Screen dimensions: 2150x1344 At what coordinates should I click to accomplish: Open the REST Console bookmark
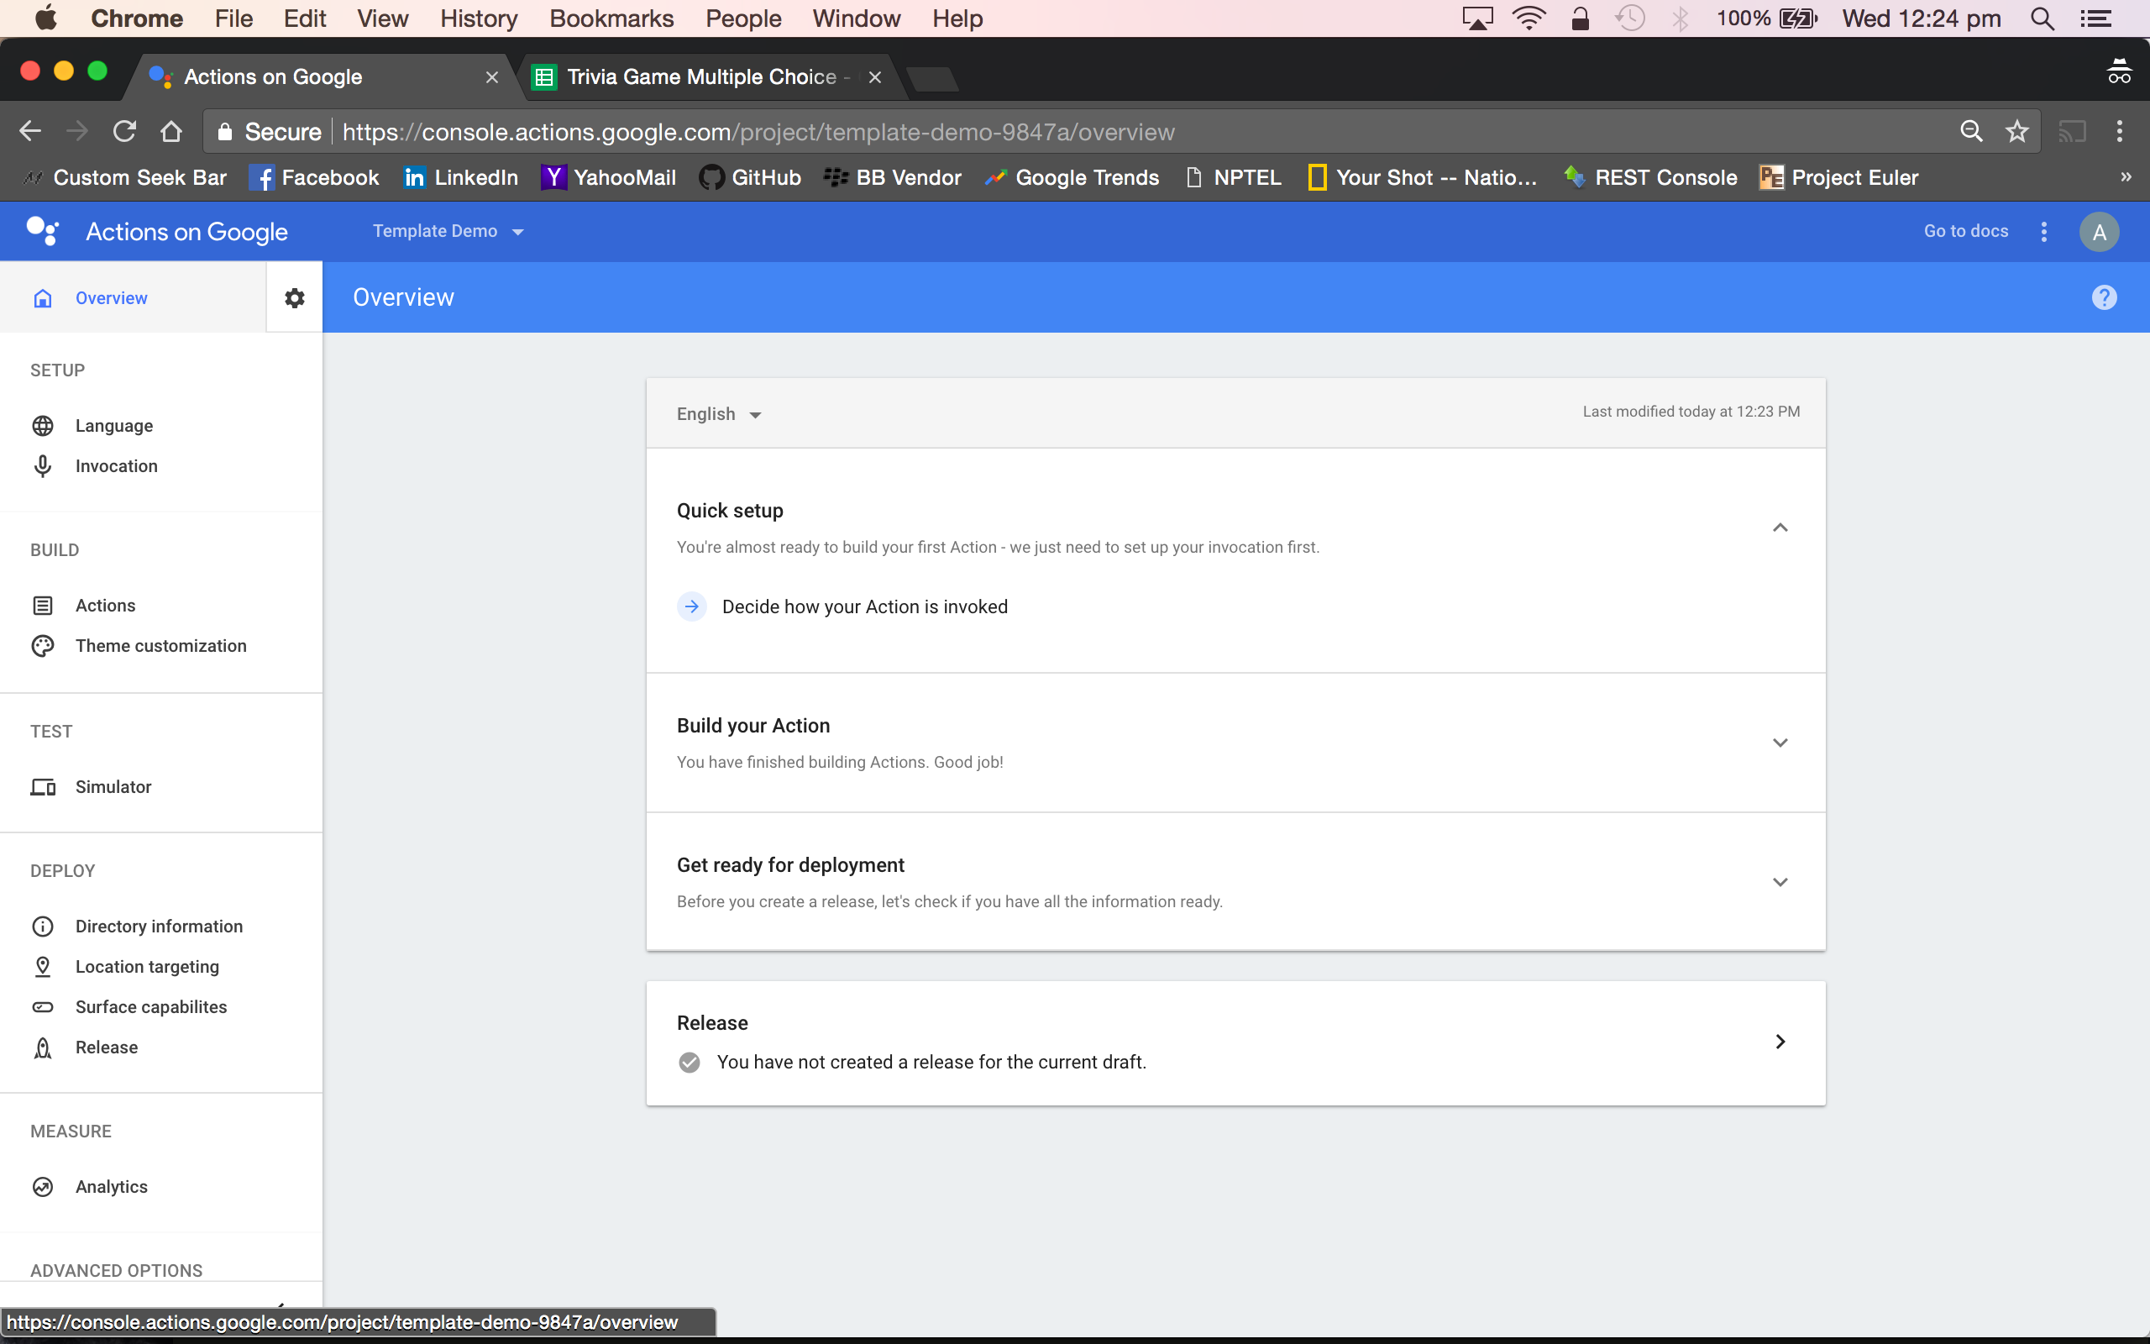coord(1649,177)
